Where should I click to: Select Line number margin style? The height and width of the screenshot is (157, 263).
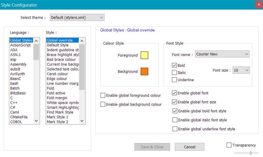tap(62, 84)
